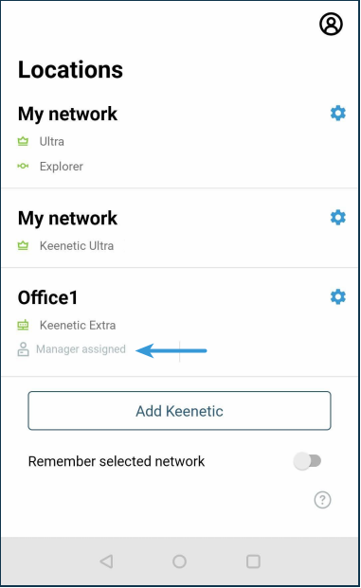This screenshot has height=588, width=361.
Task: Open the user account profile icon
Action: coord(331,24)
